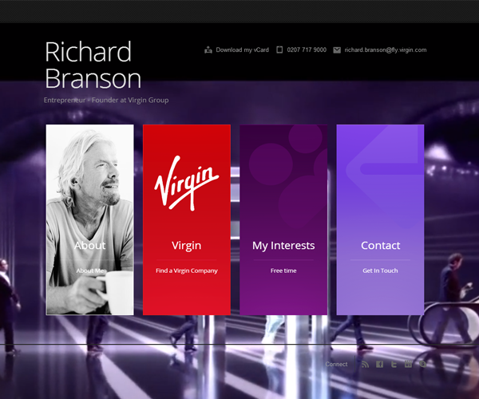Click the Google +1 icon
Screen dimensions: 479x399
[409, 364]
